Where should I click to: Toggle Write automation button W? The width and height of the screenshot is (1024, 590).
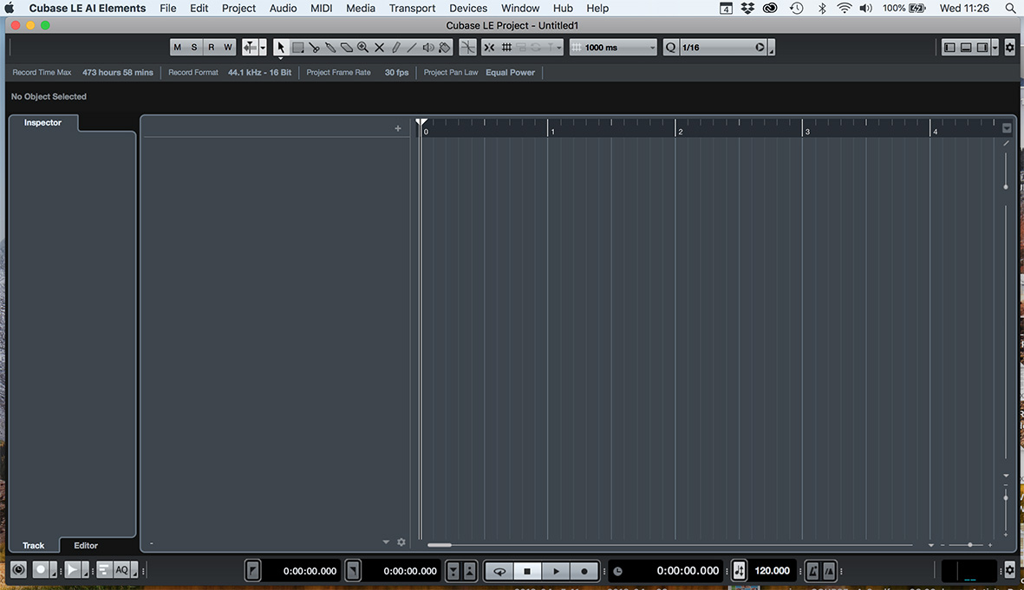click(227, 47)
